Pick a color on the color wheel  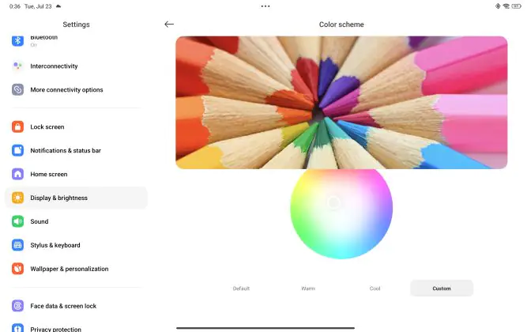coord(341,213)
